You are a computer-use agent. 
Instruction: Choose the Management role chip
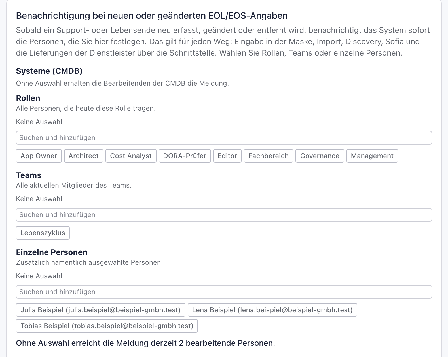point(372,156)
